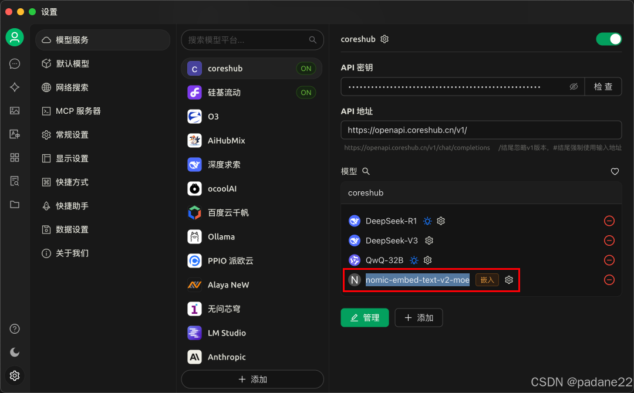Select the O3 provider
Image resolution: width=634 pixels, height=393 pixels.
click(x=251, y=117)
